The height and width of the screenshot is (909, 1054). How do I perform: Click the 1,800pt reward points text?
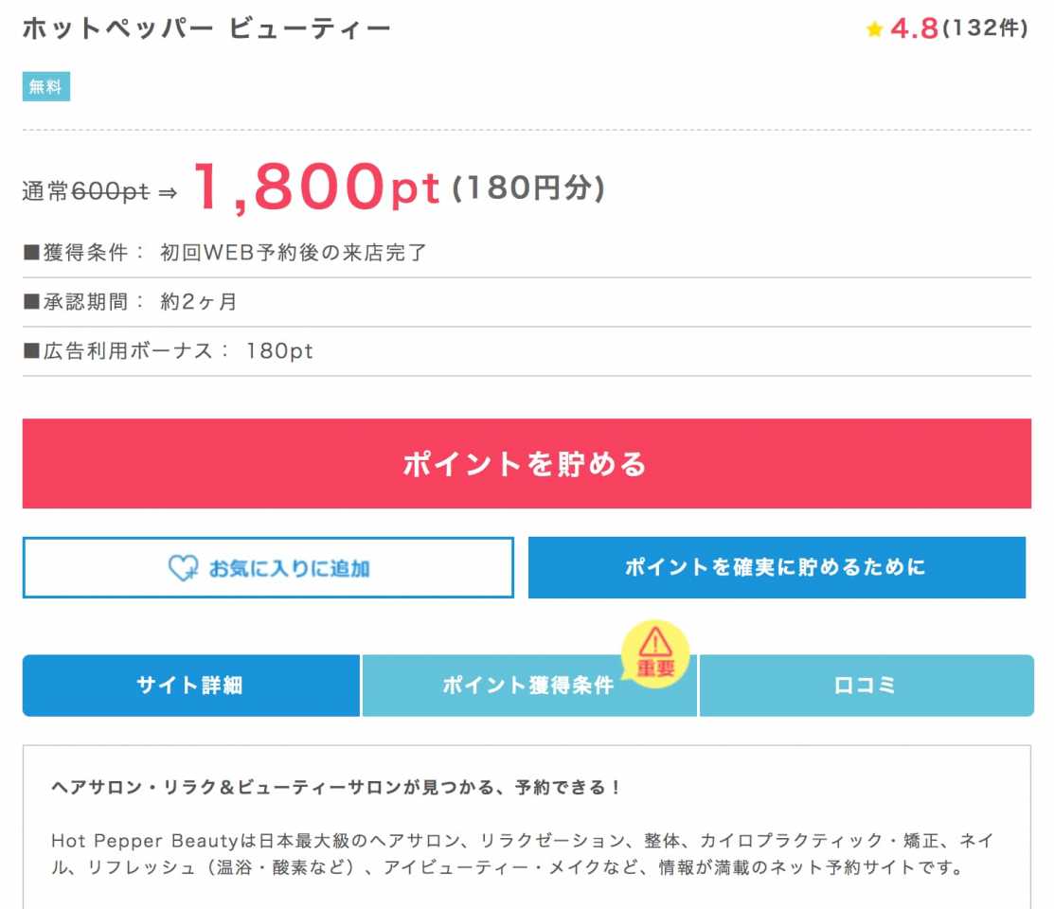316,187
